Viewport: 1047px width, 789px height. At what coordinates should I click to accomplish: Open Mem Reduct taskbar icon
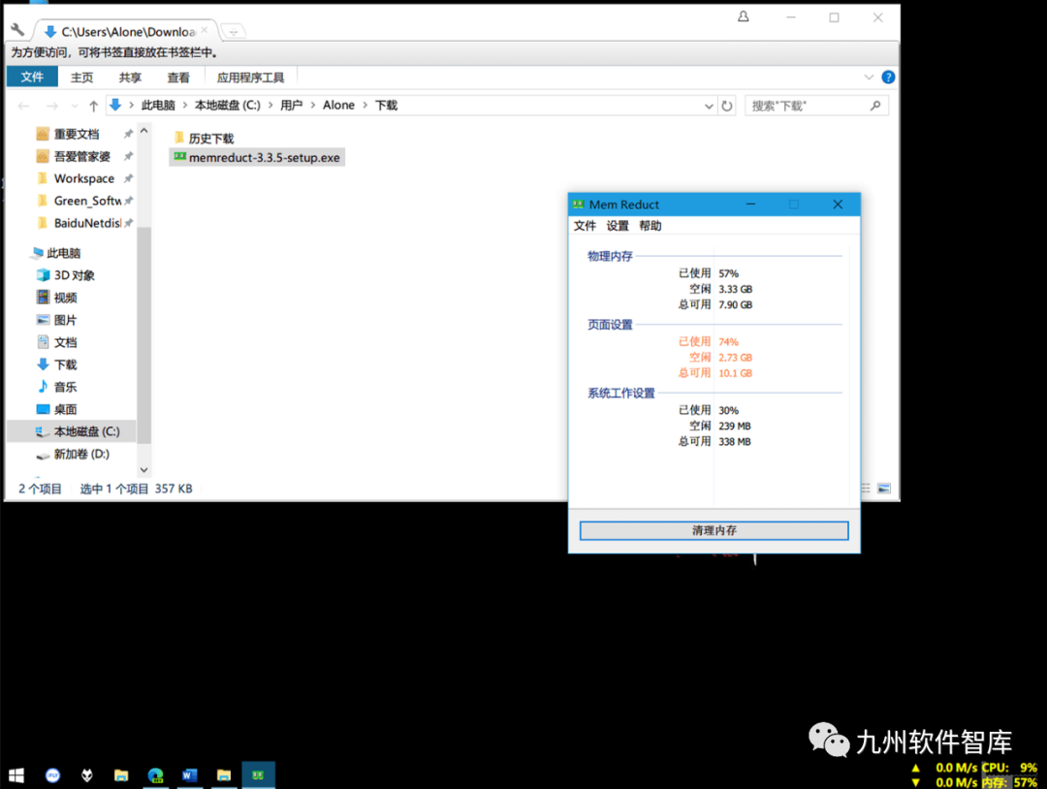tap(258, 775)
